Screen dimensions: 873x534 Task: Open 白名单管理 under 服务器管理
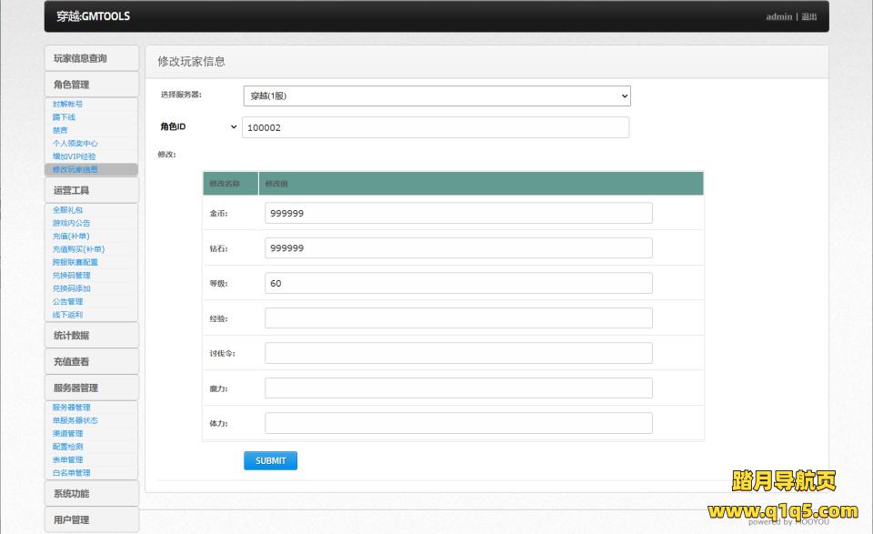pos(71,473)
